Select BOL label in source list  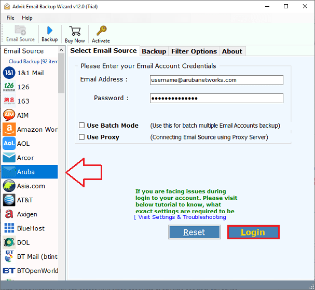(23, 243)
